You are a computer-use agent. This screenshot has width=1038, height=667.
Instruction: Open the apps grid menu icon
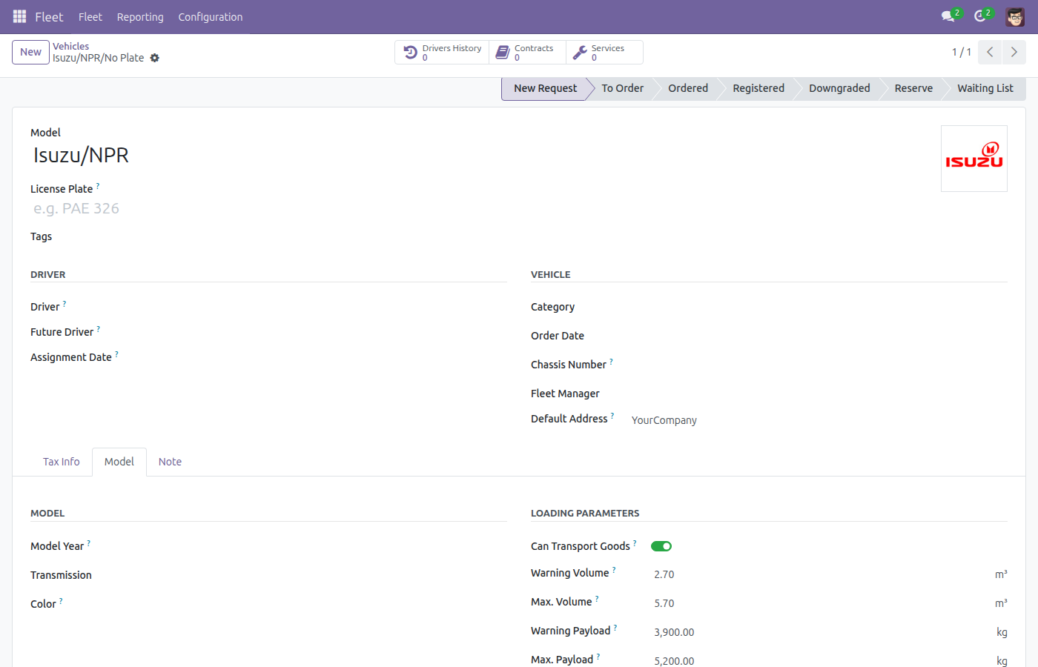19,16
